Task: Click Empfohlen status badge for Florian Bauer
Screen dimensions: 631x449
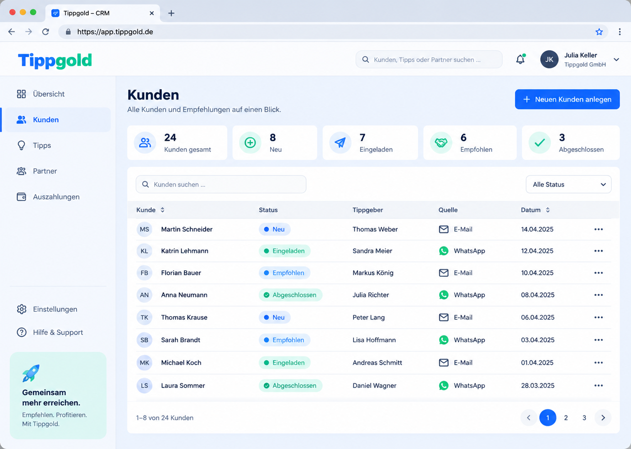Action: [x=284, y=273]
